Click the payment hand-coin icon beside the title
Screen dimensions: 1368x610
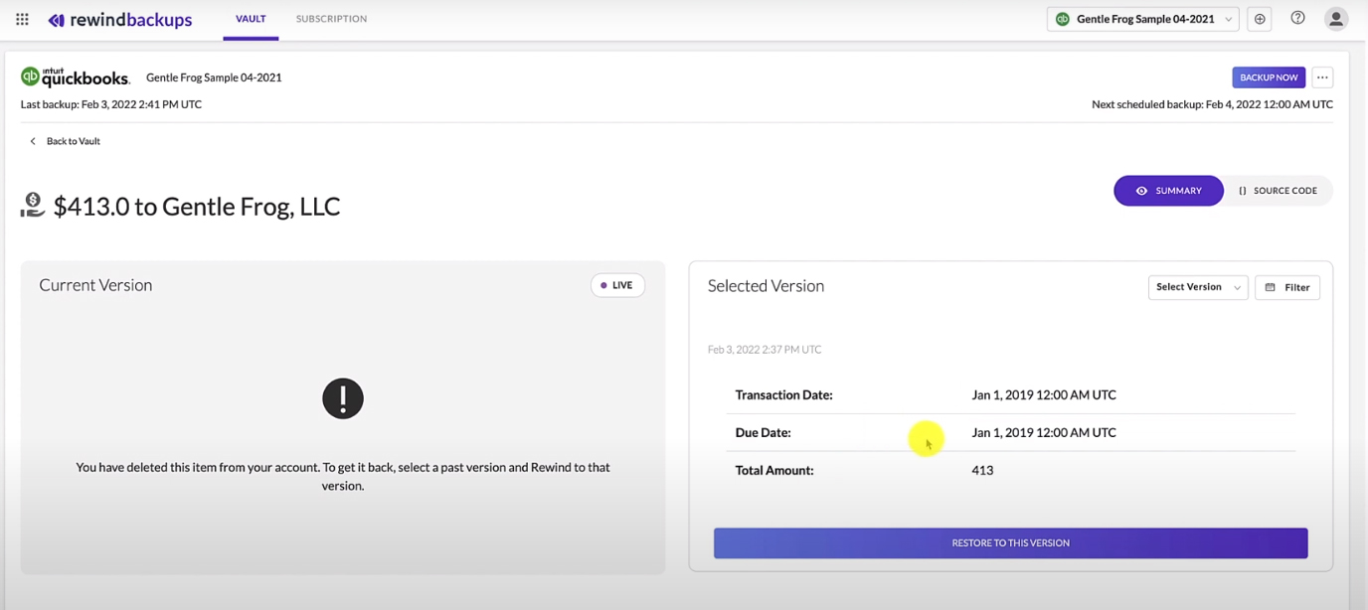[33, 205]
